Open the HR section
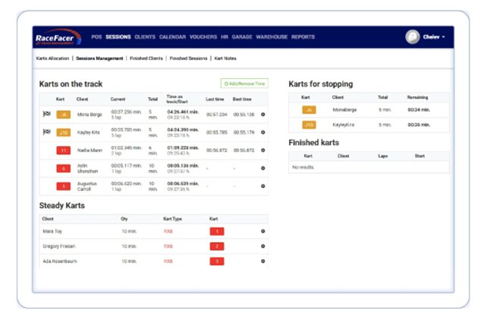Image resolution: width=487 pixels, height=320 pixels. (225, 37)
